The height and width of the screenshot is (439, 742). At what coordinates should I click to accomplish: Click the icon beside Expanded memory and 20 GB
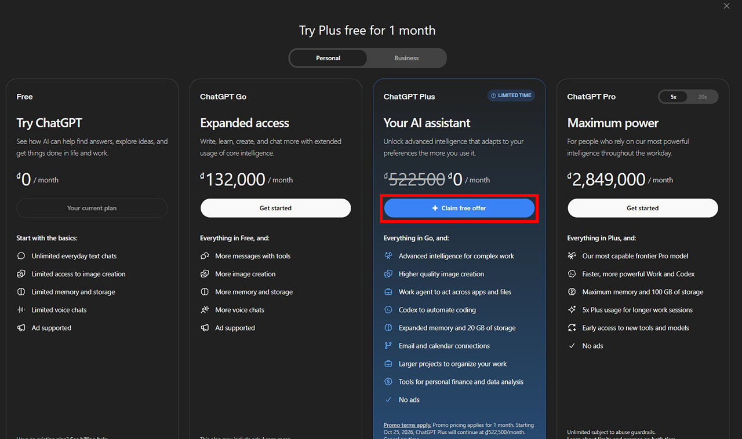click(x=388, y=328)
